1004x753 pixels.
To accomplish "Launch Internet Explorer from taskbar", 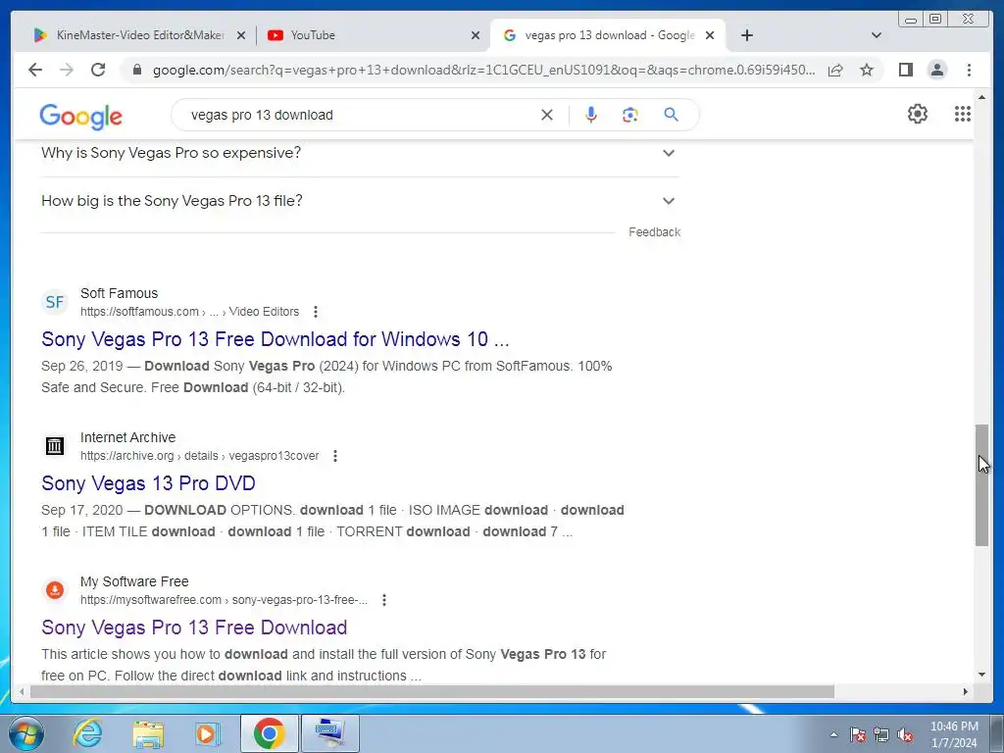I will 87,733.
